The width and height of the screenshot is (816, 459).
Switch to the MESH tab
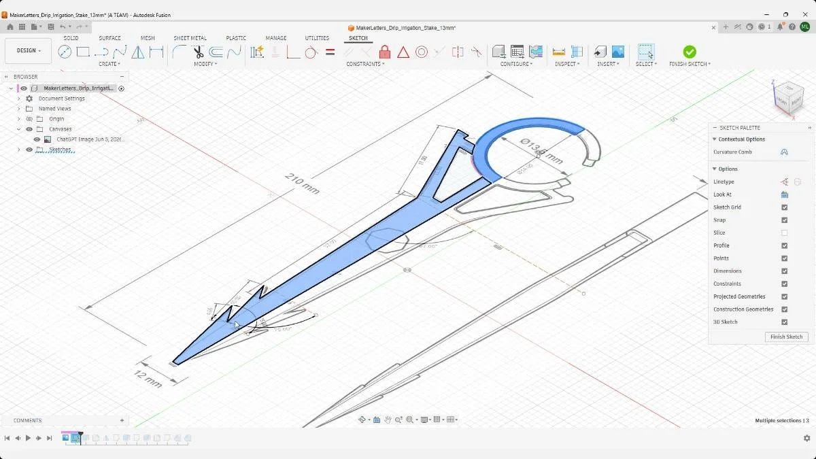[x=148, y=38]
